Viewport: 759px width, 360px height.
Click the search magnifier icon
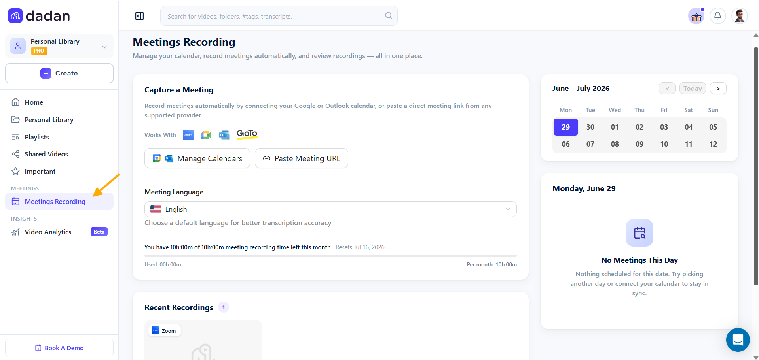[x=389, y=15]
